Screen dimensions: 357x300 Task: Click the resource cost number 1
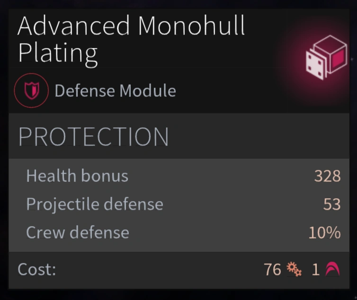[316, 270]
